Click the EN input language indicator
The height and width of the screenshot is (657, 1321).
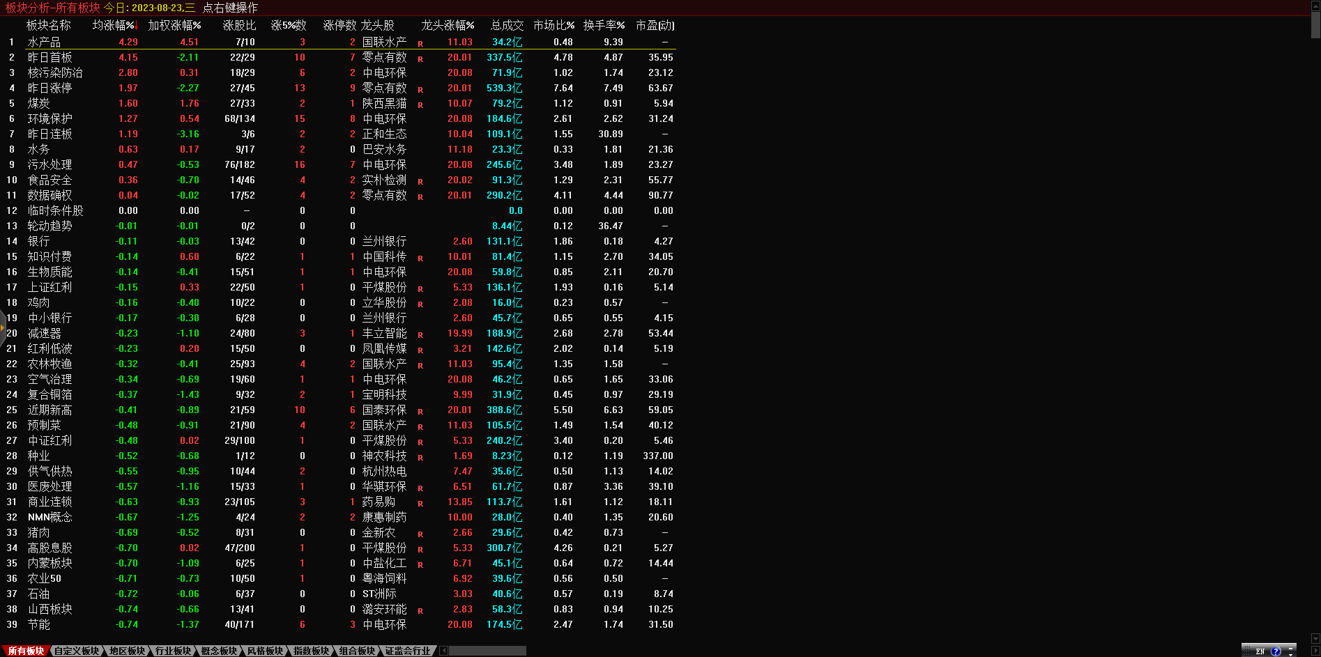point(1260,651)
